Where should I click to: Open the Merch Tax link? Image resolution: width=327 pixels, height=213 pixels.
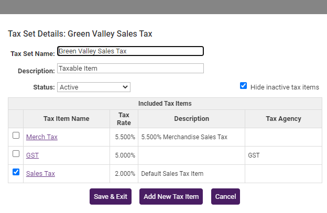pos(42,137)
